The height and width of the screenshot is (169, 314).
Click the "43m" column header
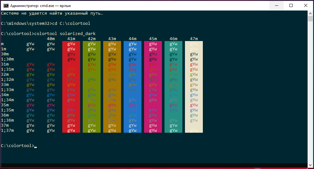pyautogui.click(x=112, y=39)
